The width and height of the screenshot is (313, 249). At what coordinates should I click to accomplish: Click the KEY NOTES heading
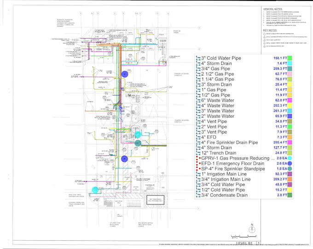point(270,30)
